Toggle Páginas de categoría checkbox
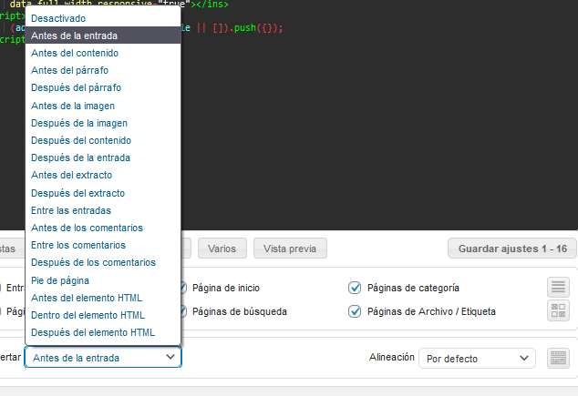578x396 pixels. click(x=355, y=288)
